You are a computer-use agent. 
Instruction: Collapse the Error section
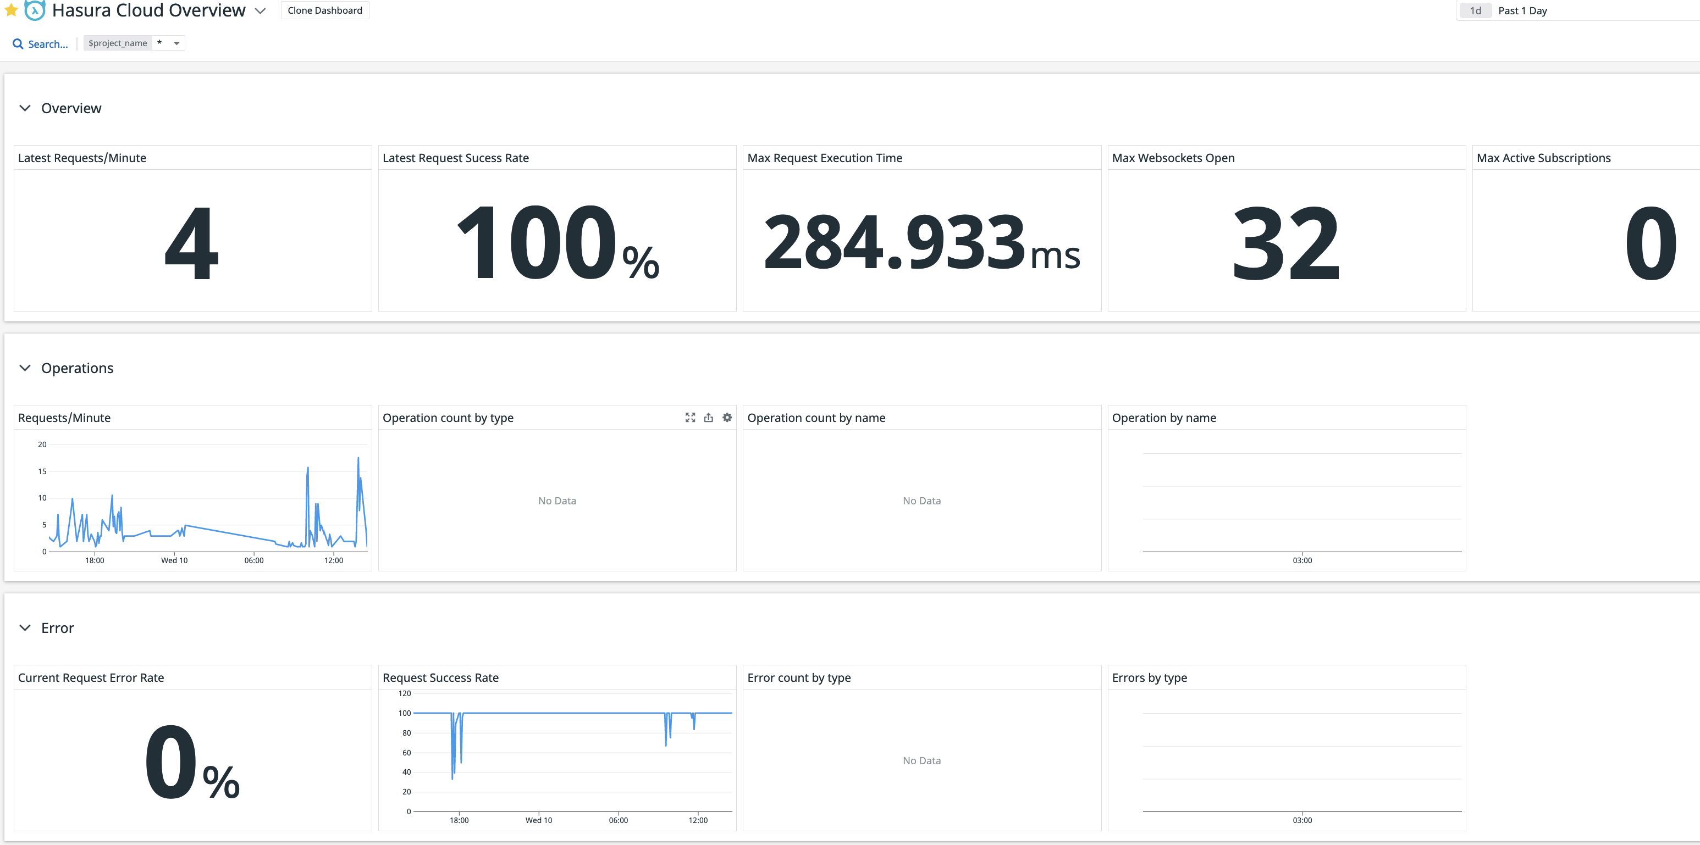(25, 627)
